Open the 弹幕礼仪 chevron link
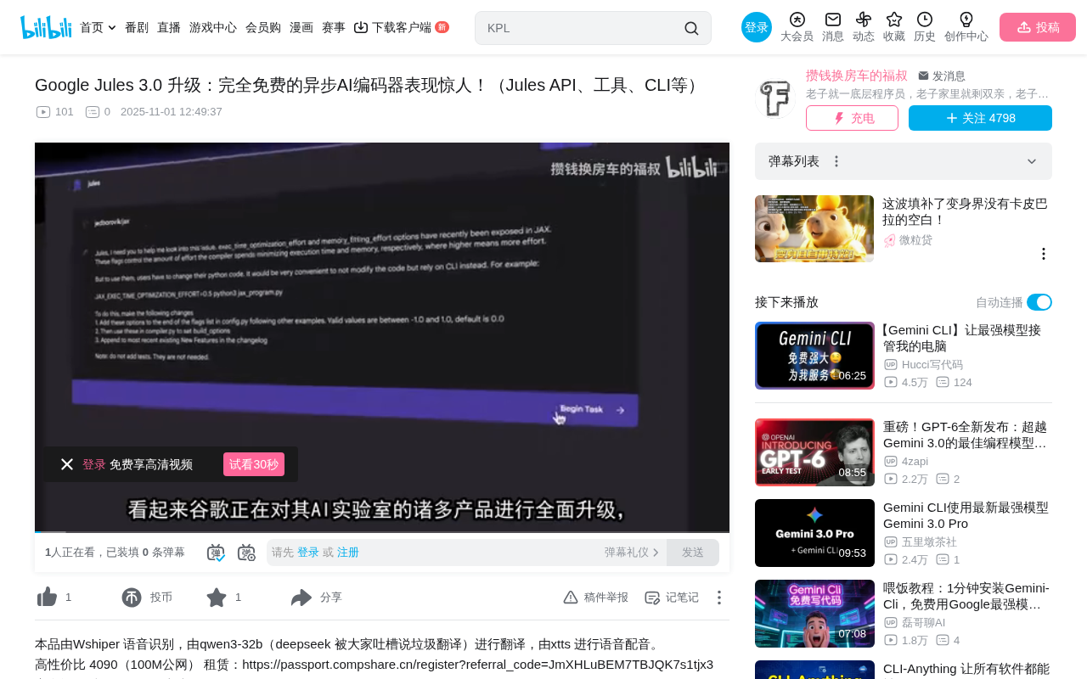Viewport: 1087px width, 679px height. [x=632, y=553]
